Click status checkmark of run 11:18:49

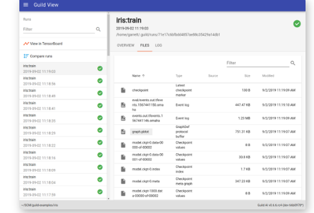point(100,93)
